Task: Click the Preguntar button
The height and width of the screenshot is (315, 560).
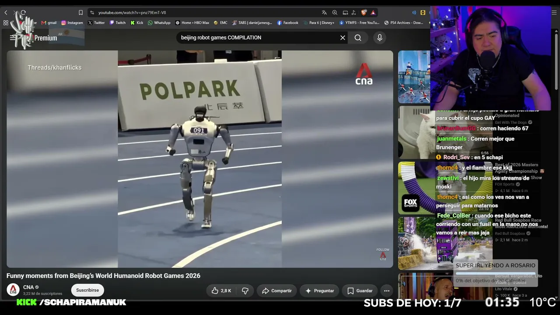Action: pos(320,290)
